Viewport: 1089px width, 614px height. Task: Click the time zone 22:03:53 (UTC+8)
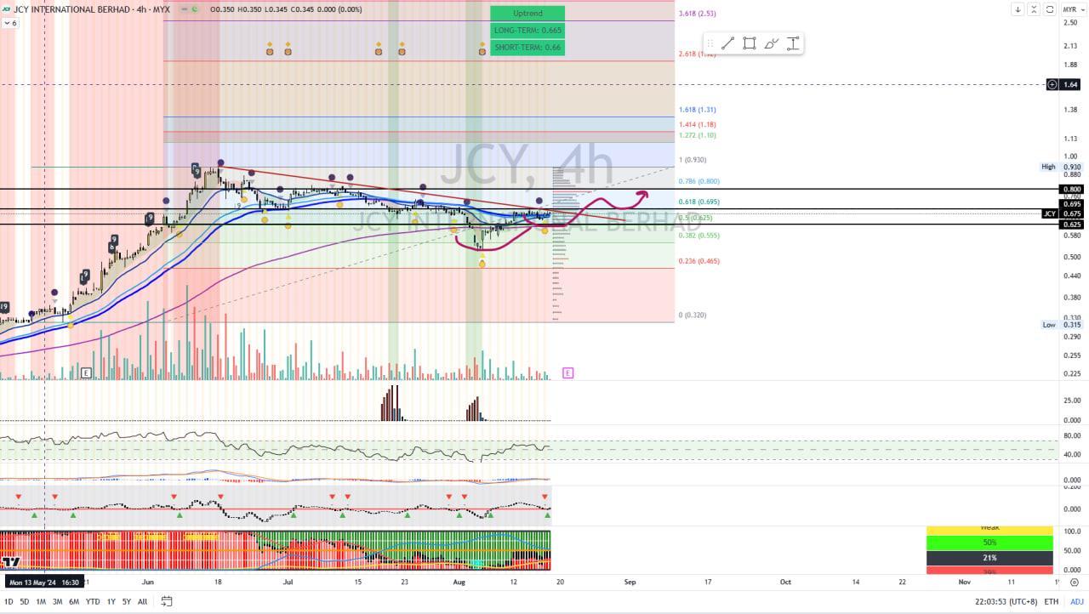[1006, 601]
